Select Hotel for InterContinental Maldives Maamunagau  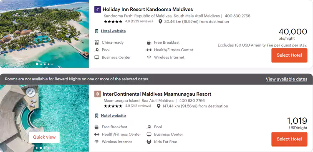289,139
